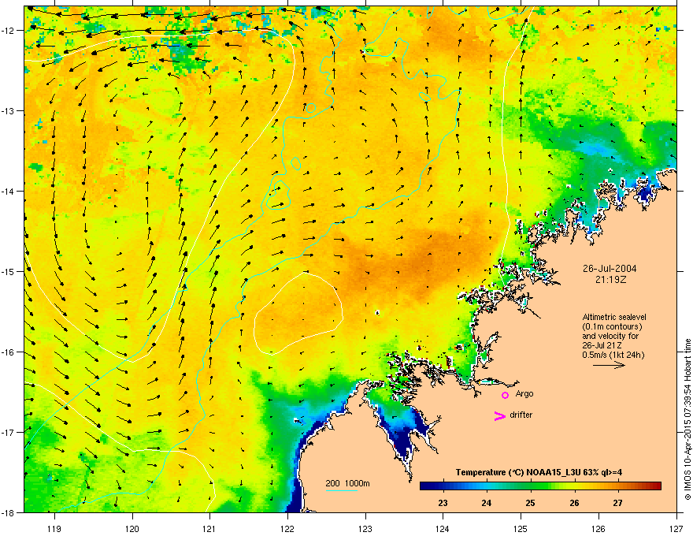Viewport: 693px width, 536px height.
Task: Click latitude axis label -14
Action: click(9, 192)
